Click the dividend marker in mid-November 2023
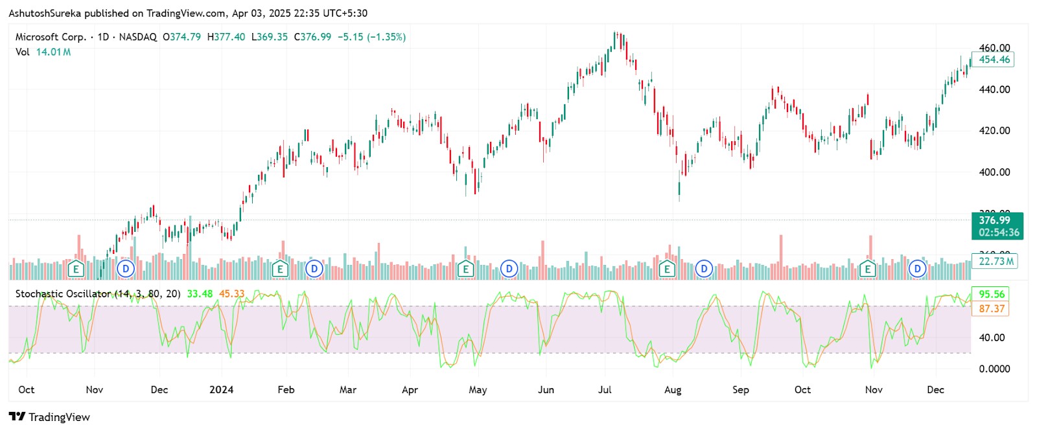 126,268
